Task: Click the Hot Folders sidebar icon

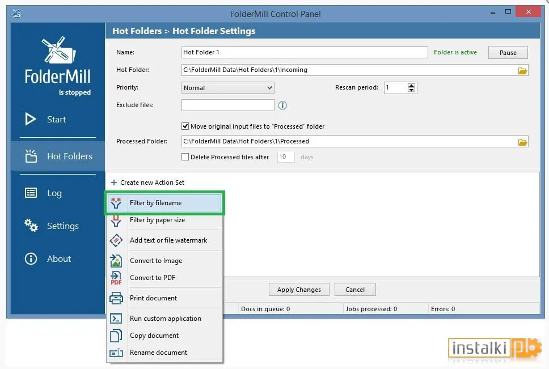Action: click(x=31, y=156)
